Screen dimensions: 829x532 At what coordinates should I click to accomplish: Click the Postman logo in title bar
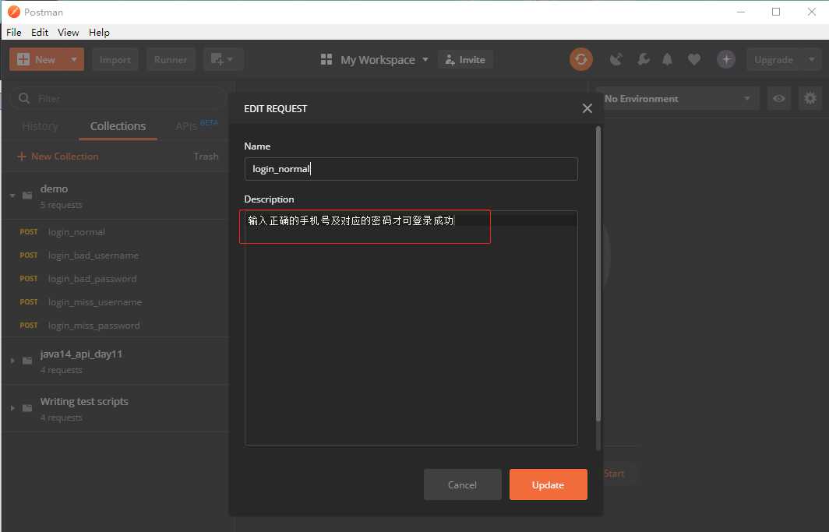pyautogui.click(x=14, y=12)
